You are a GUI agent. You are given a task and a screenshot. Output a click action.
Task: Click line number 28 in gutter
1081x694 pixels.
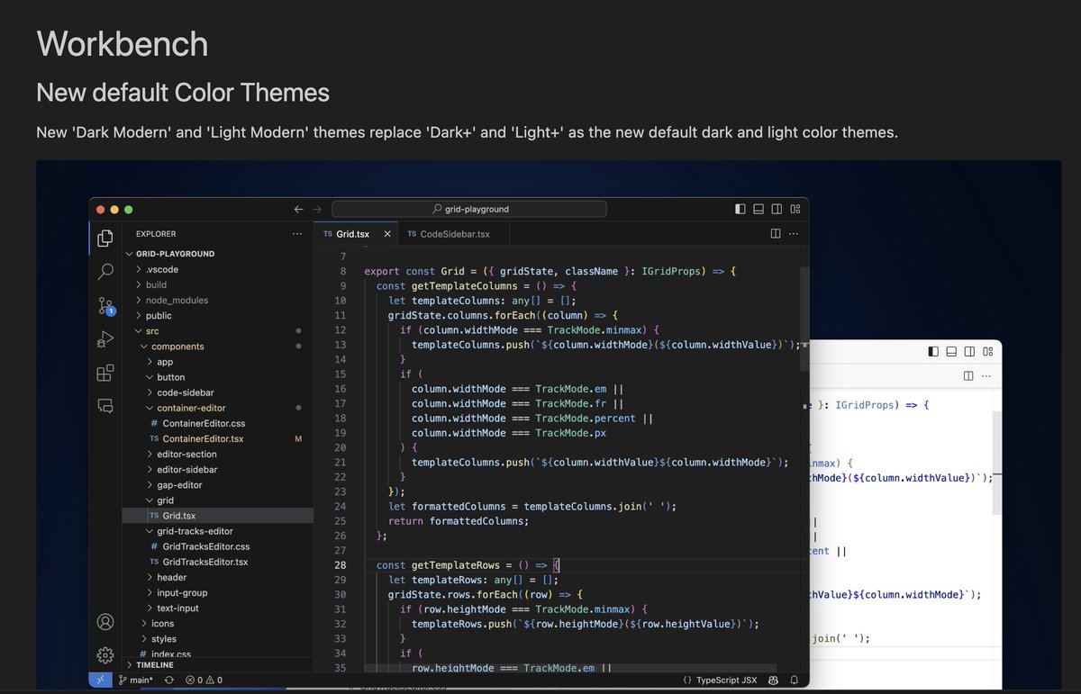click(341, 565)
